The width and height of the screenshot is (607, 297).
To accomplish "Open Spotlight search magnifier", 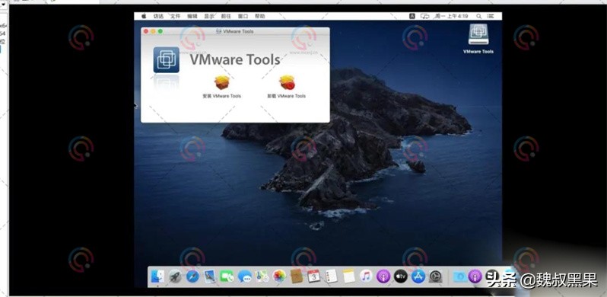I will 479,16.
